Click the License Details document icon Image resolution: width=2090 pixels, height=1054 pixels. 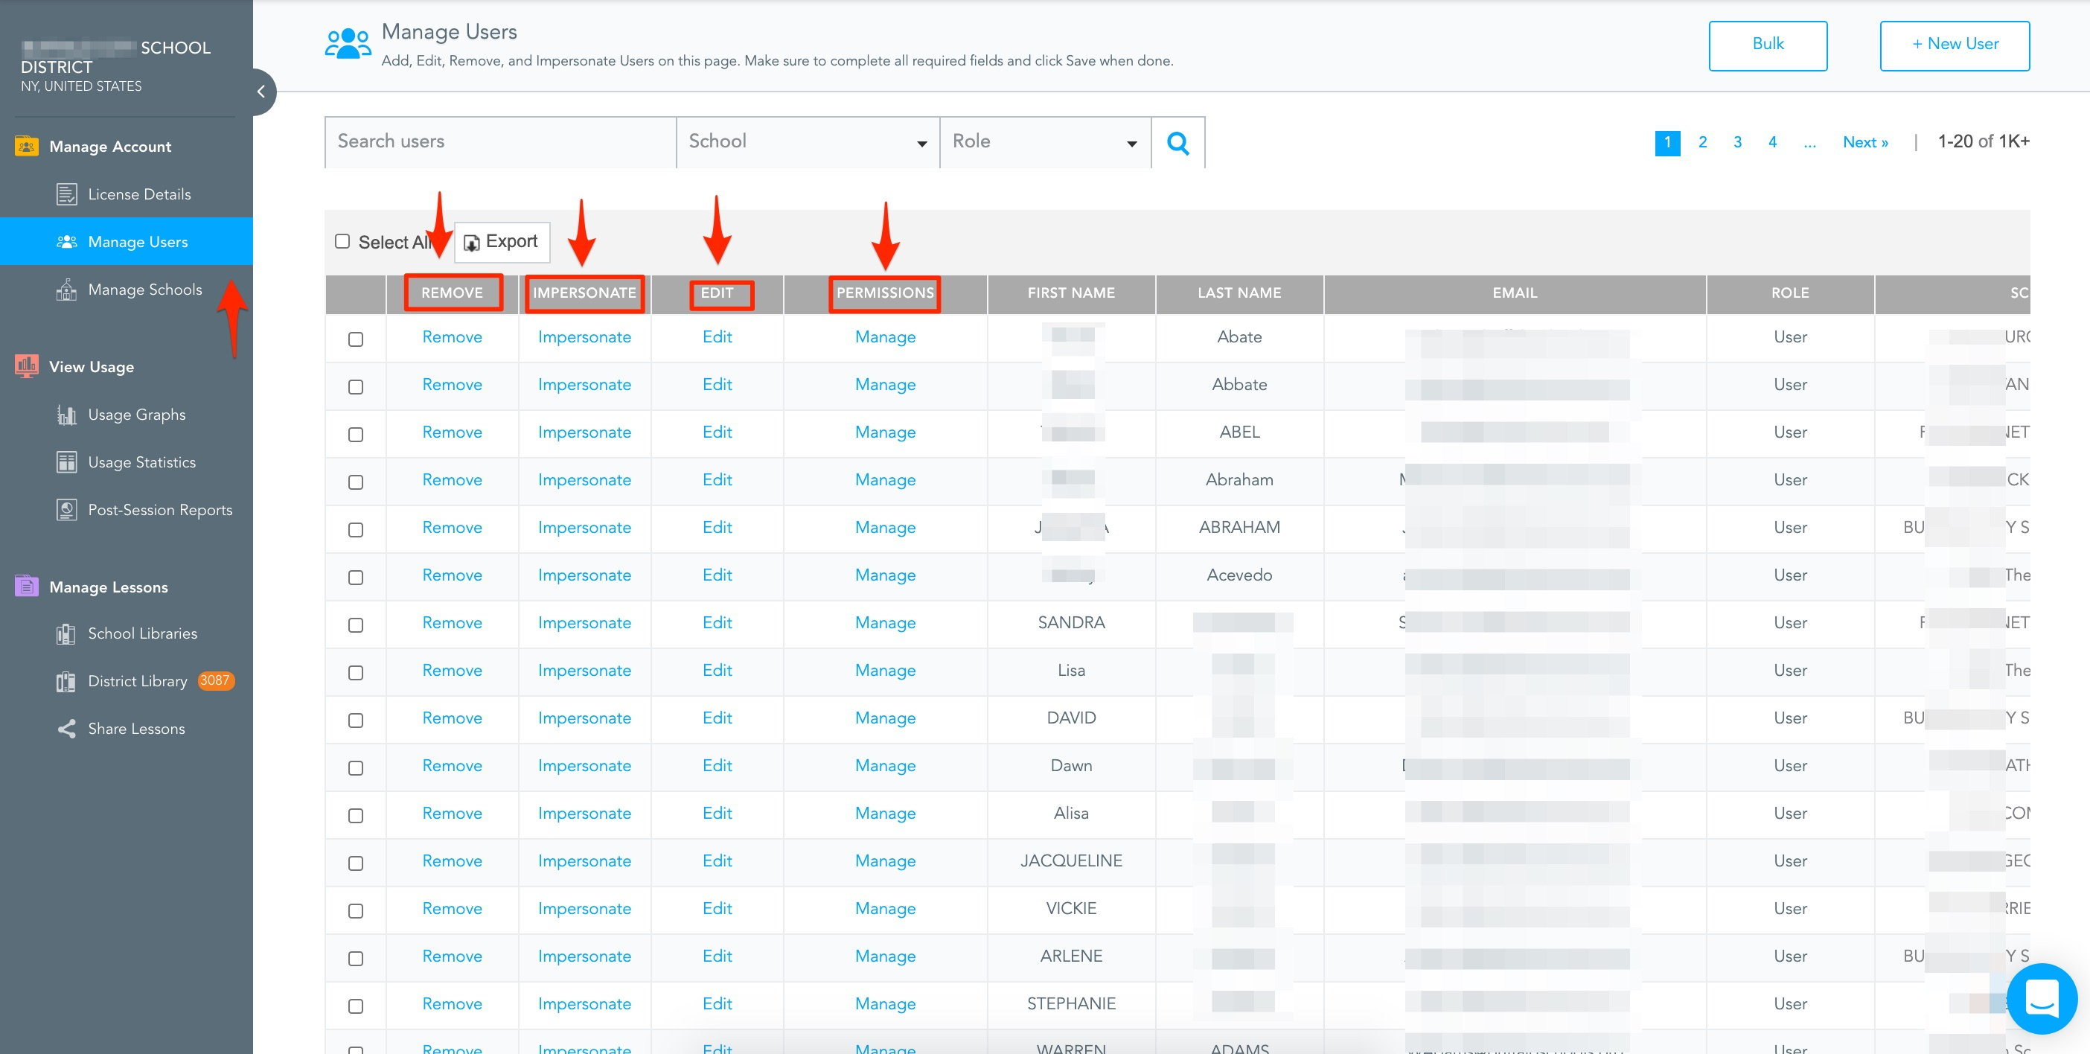pyautogui.click(x=66, y=194)
